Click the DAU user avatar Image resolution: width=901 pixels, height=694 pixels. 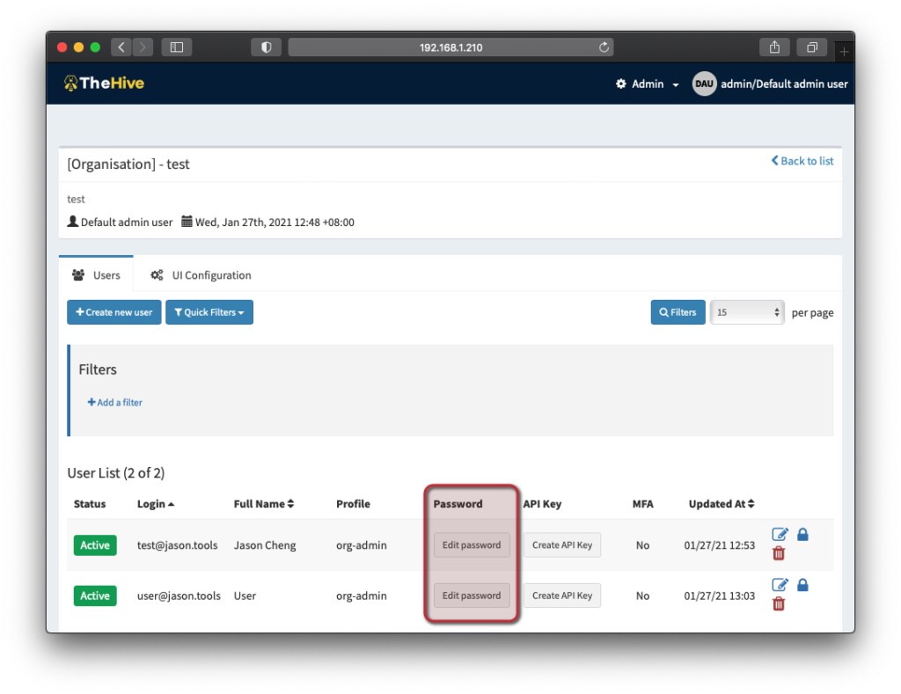[704, 84]
